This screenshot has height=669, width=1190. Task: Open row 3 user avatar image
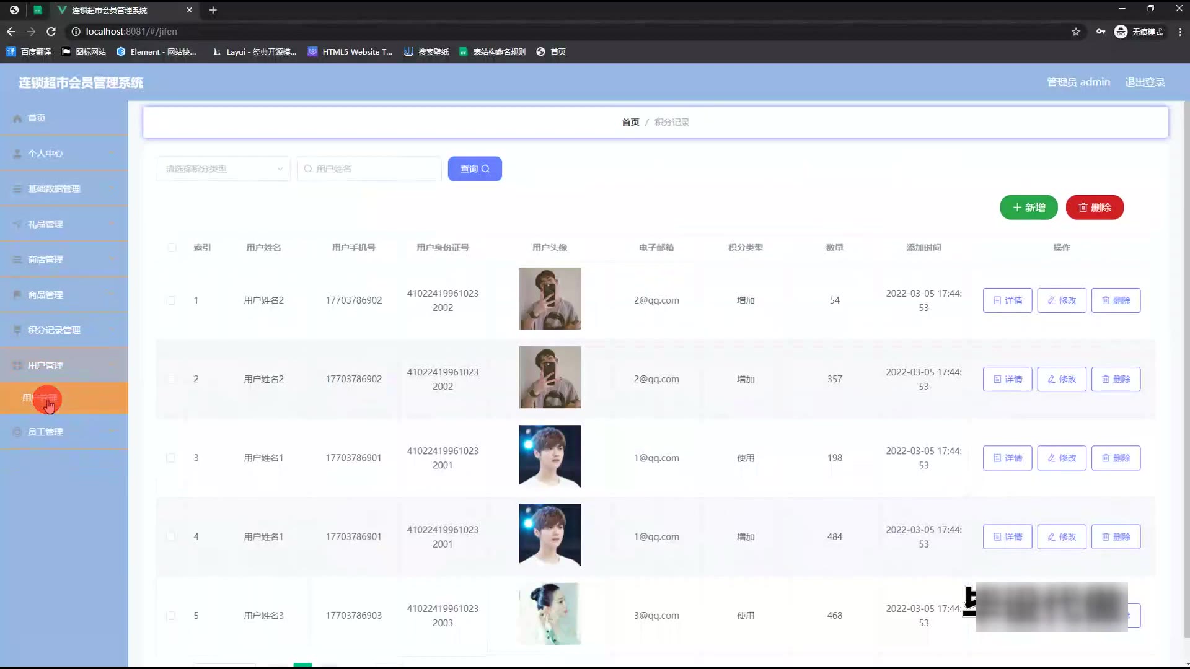[x=550, y=456]
